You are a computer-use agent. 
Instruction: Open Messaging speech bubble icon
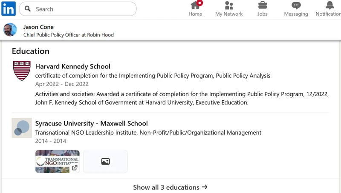(x=296, y=6)
